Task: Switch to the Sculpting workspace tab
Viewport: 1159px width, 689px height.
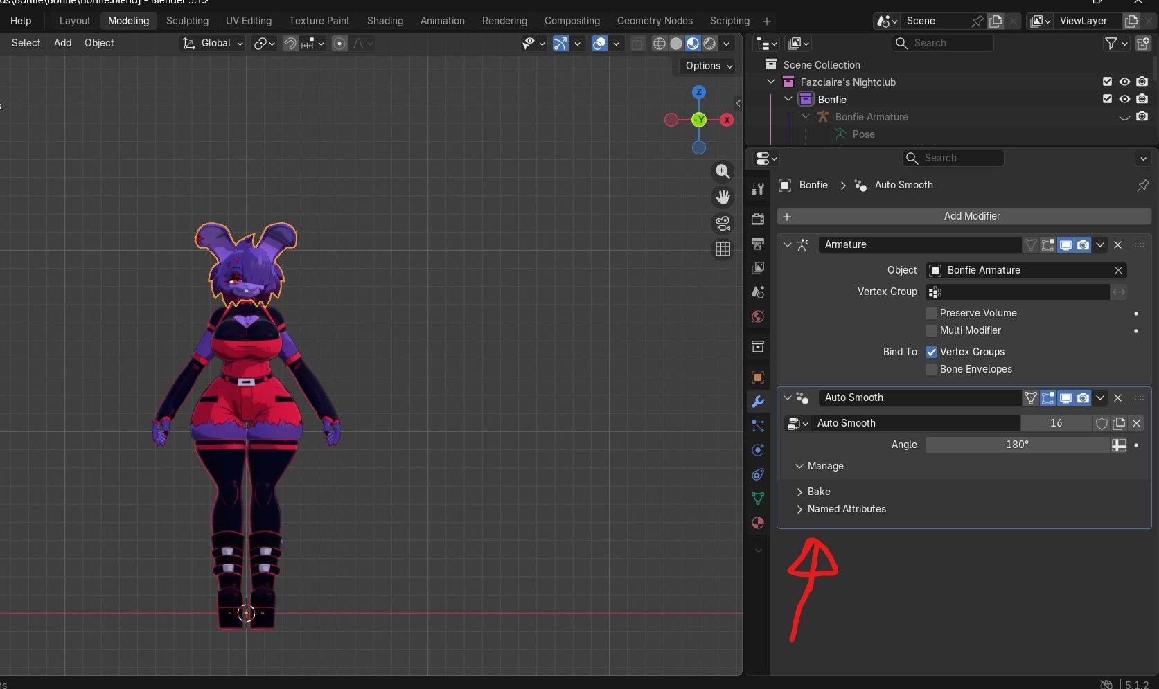Action: [187, 21]
